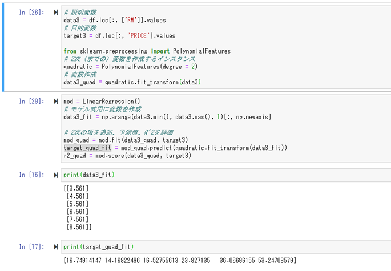Image resolution: width=391 pixels, height=271 pixels.
Task: Click the highlighted target_quad_fit variable
Action: [x=87, y=148]
